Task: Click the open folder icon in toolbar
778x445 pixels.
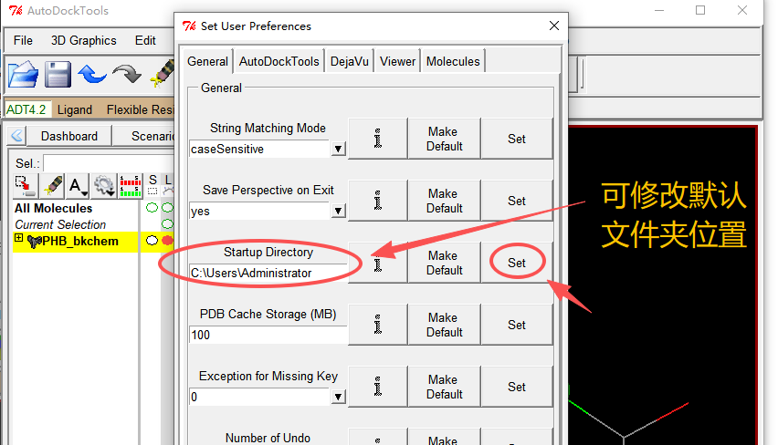Action: [25, 74]
